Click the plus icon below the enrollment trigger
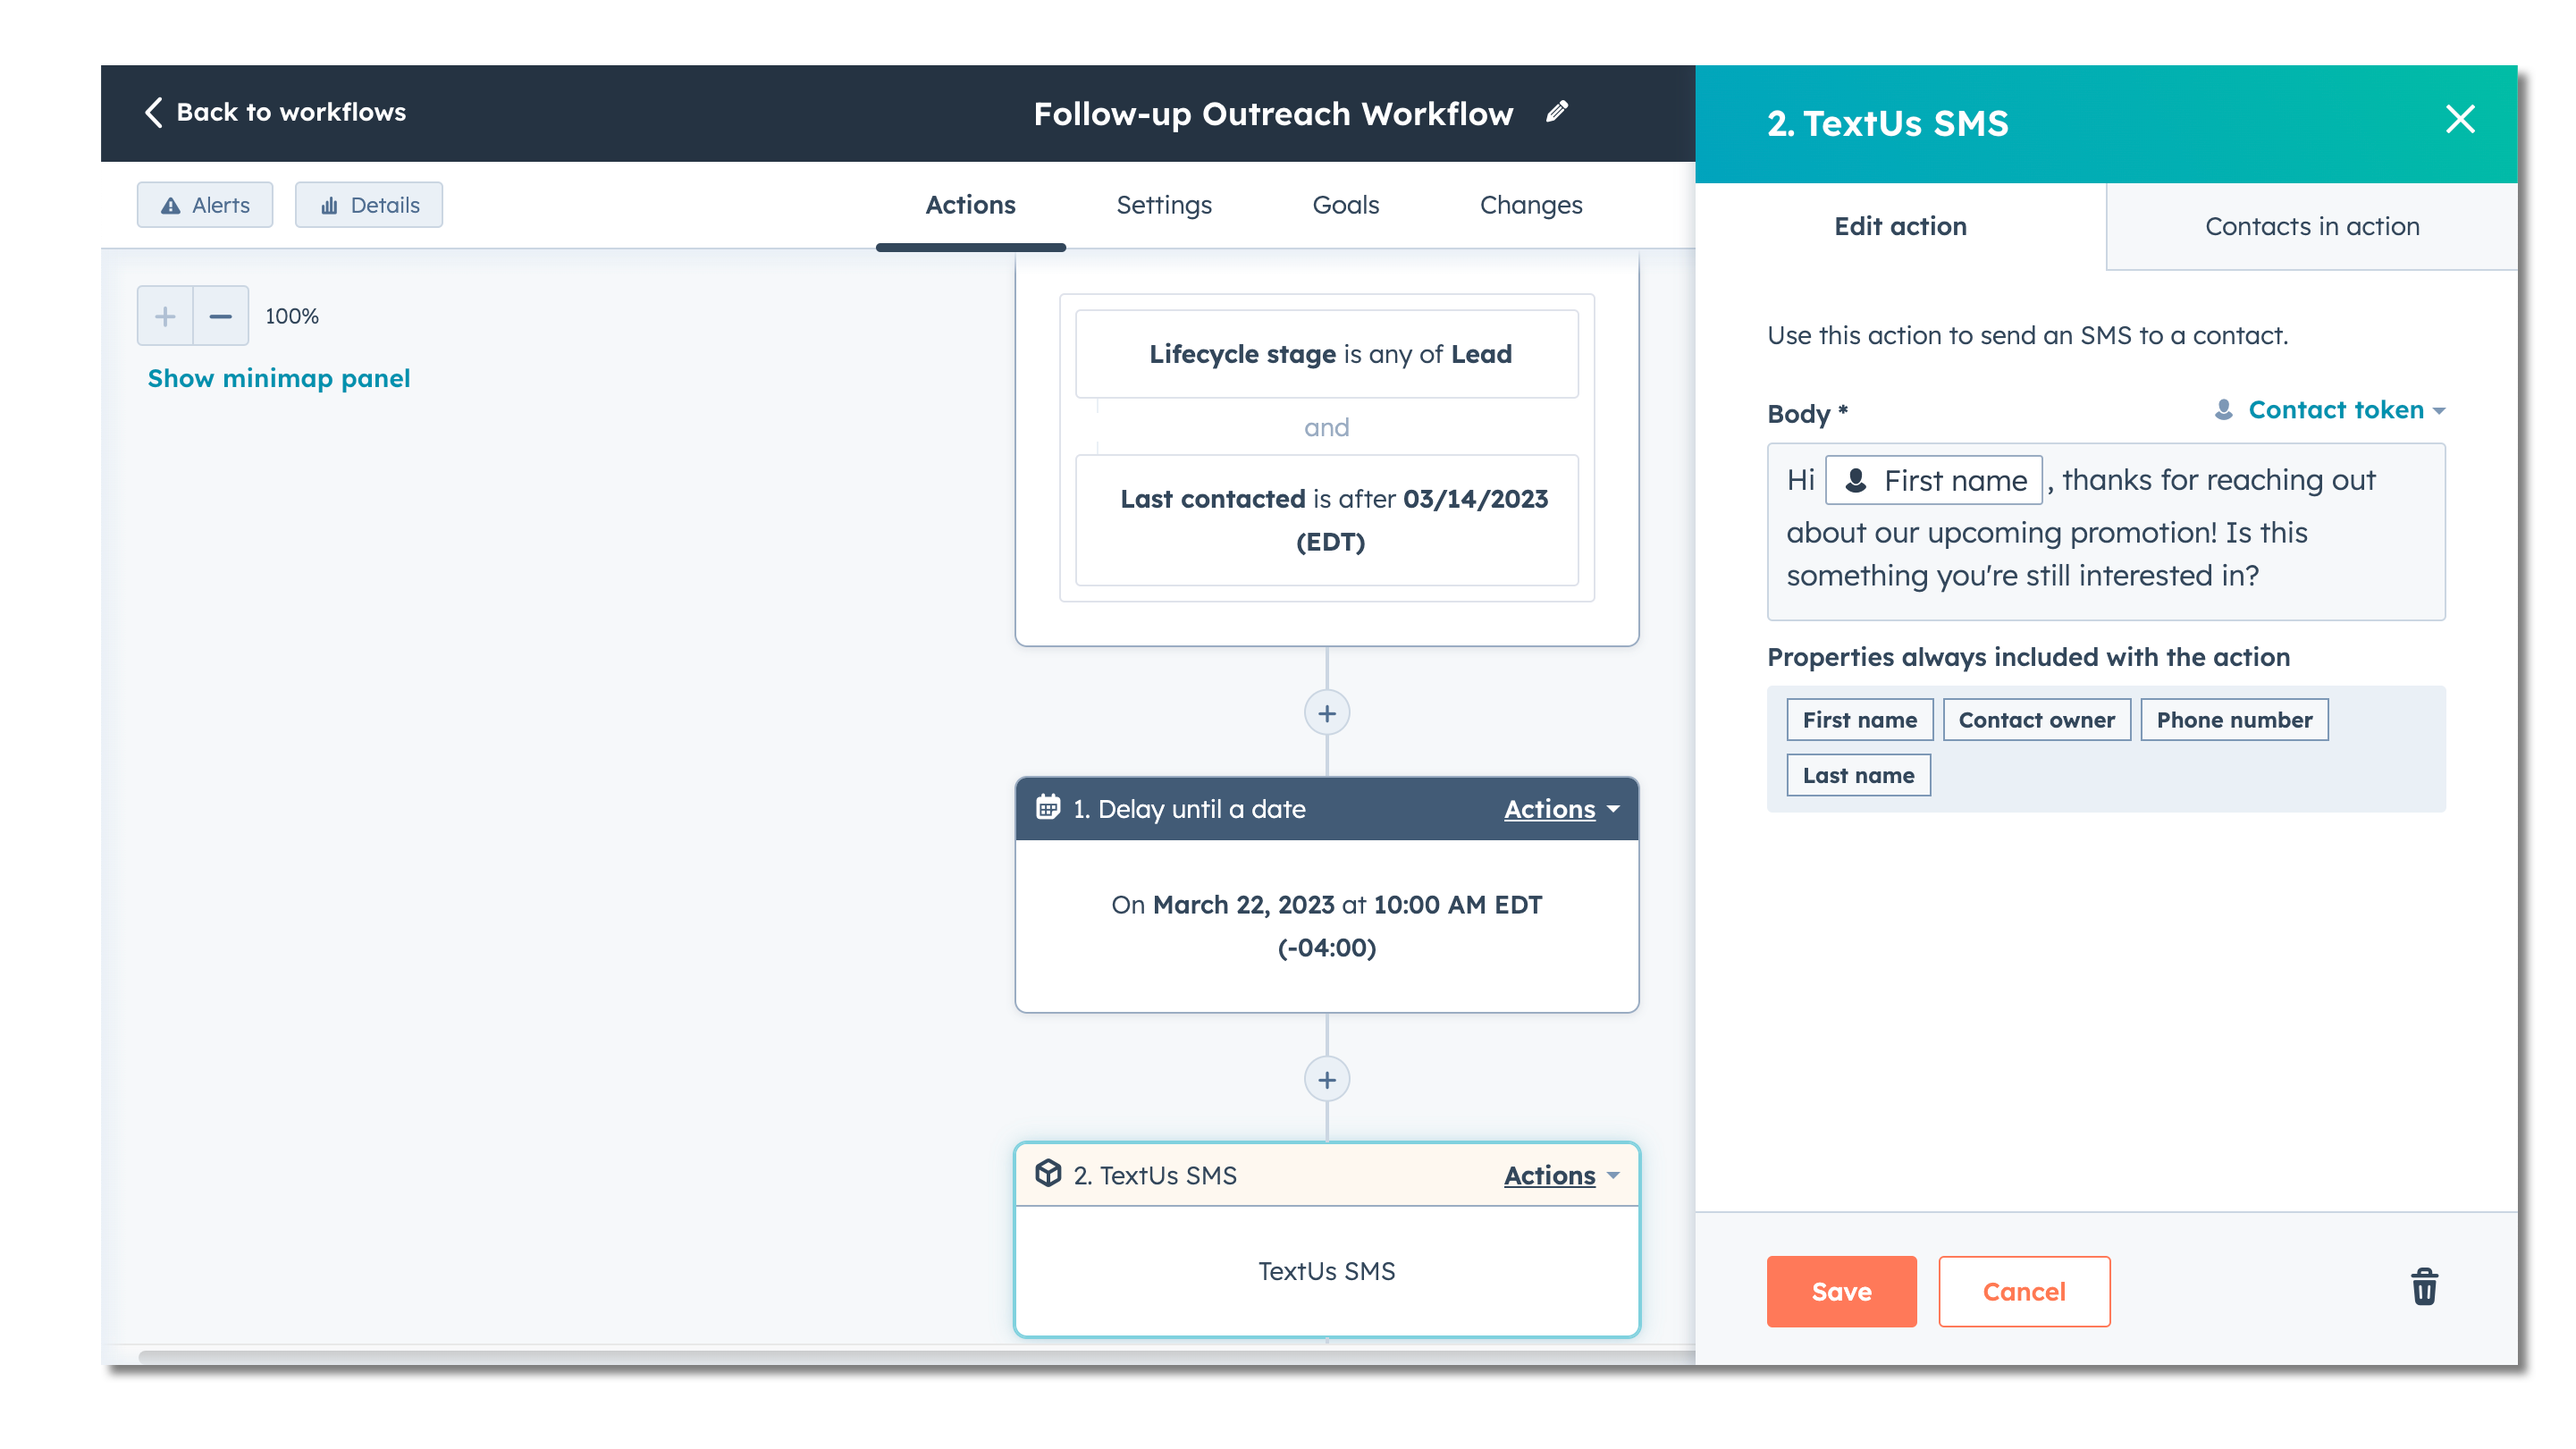 tap(1326, 712)
